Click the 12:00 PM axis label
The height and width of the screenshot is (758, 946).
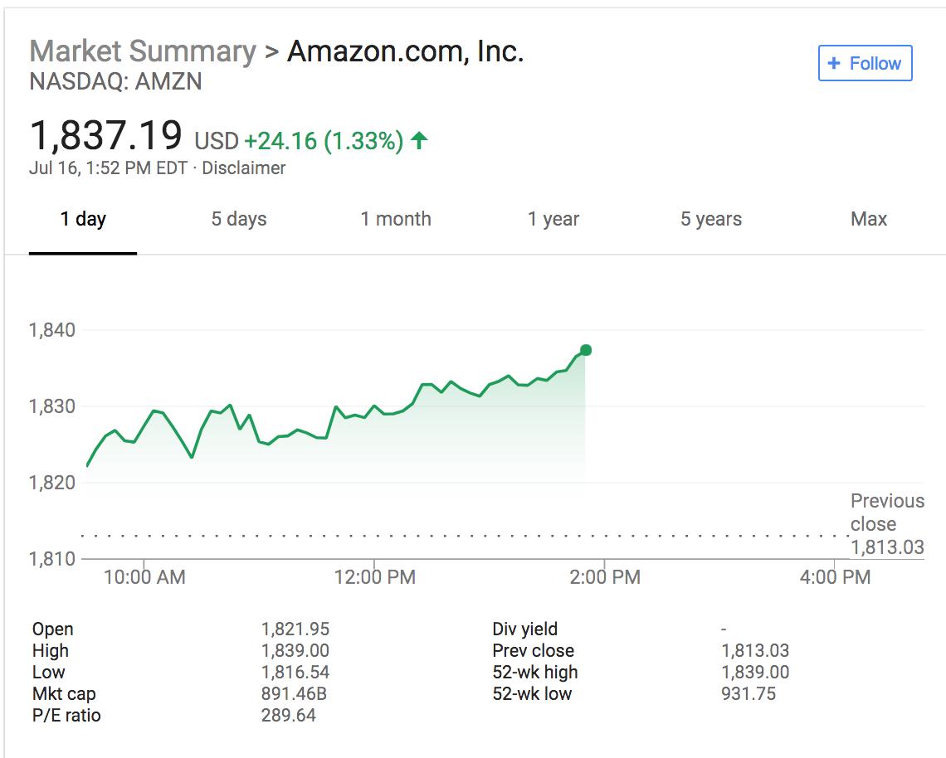[x=375, y=577]
